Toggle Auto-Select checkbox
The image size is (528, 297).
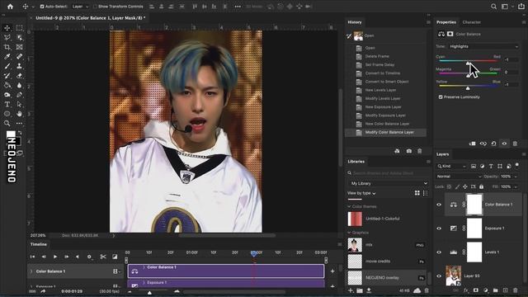(x=42, y=7)
